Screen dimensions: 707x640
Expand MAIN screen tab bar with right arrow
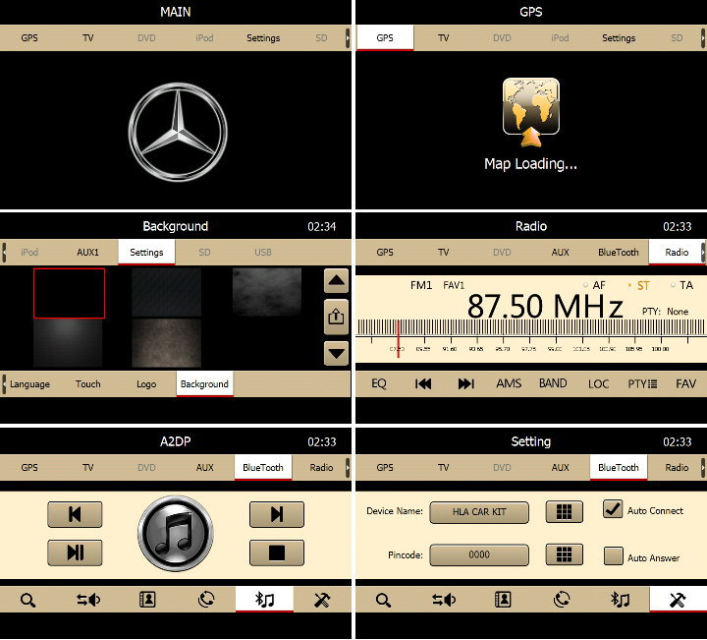348,38
